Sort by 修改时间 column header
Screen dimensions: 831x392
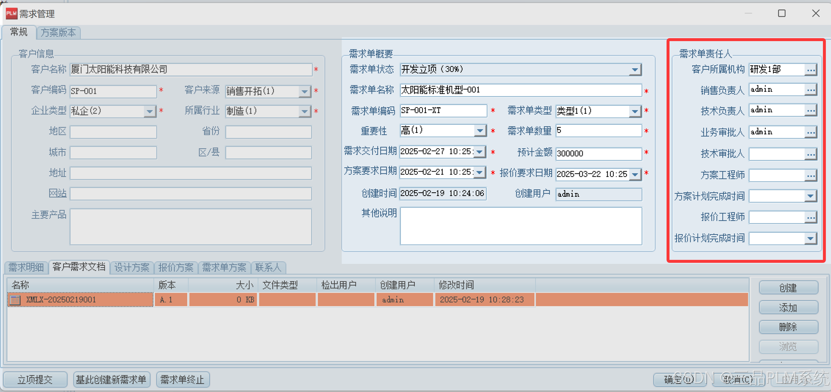tap(485, 285)
